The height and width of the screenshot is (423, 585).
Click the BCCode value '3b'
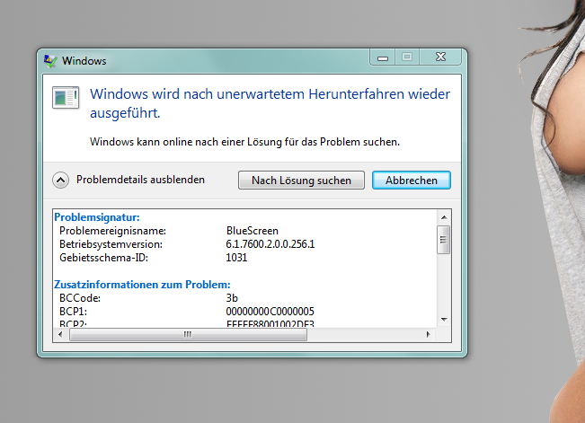[x=232, y=298]
